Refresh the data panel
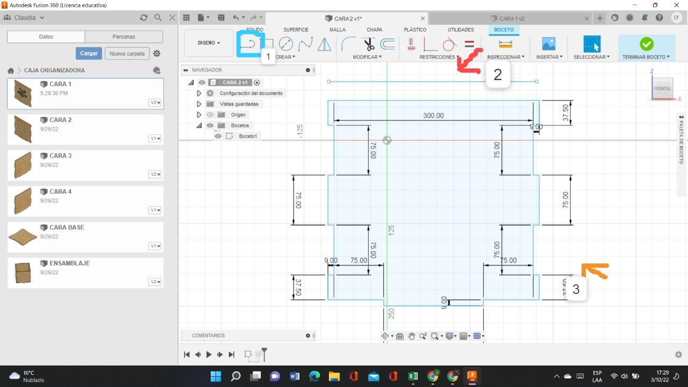The height and width of the screenshot is (387, 688). pos(144,18)
